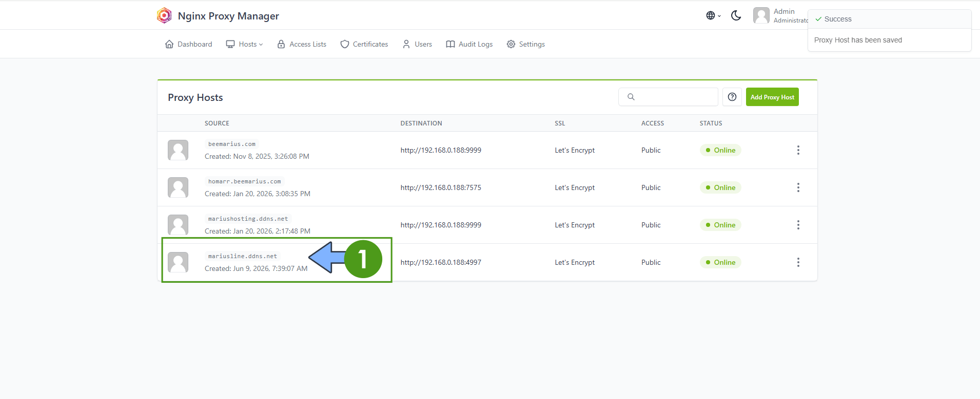The height and width of the screenshot is (399, 980).
Task: Focus the proxy hosts search field
Action: (668, 97)
